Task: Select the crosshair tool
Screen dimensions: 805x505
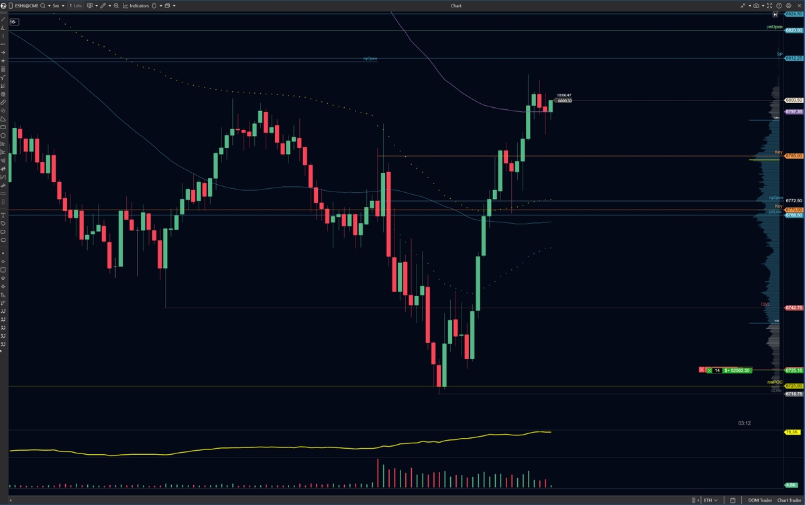Action: pyautogui.click(x=3, y=61)
